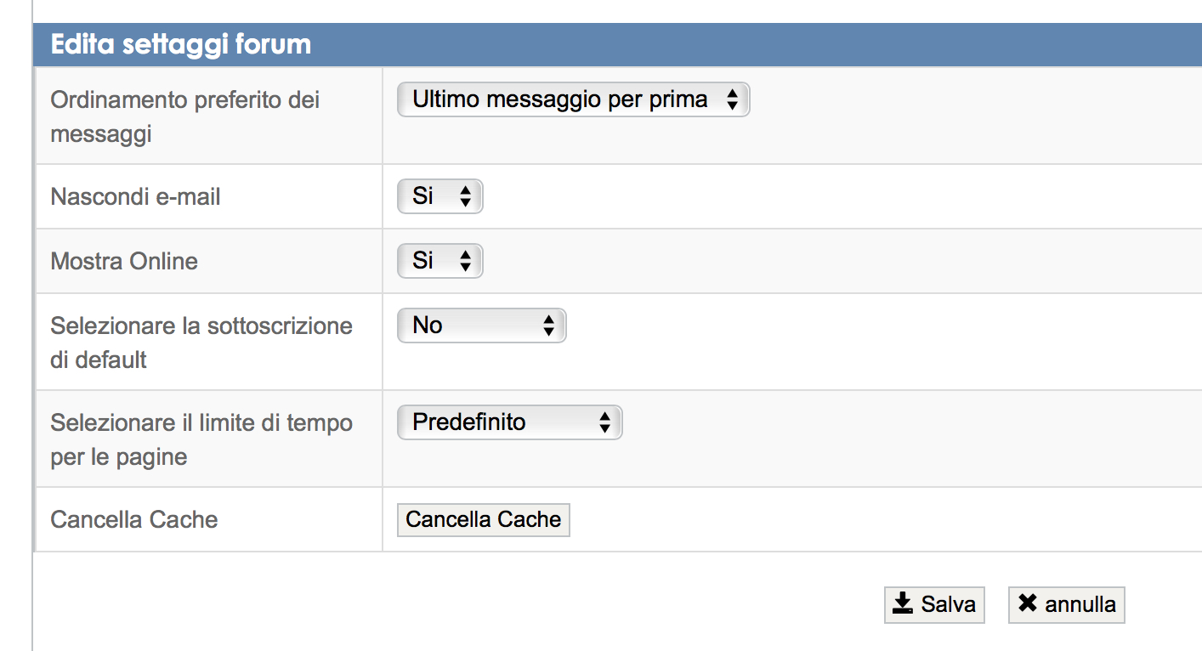The height and width of the screenshot is (651, 1202).
Task: Click the arrows of the Ultimo messaggio selector
Action: point(732,100)
